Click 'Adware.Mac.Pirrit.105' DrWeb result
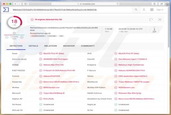The width and height of the screenshot is (171, 115). click(x=53, y=65)
